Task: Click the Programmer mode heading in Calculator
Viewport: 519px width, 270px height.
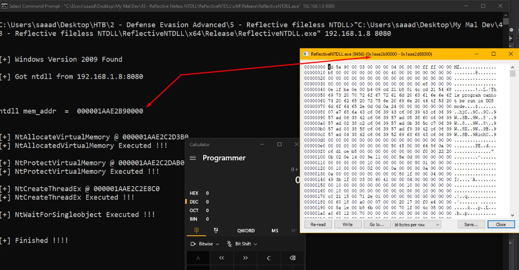Action: tap(224, 158)
